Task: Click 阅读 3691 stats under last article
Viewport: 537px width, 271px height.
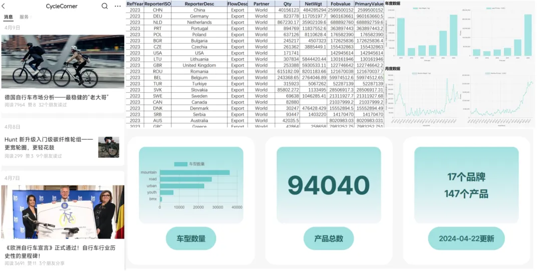Action: [x=15, y=263]
